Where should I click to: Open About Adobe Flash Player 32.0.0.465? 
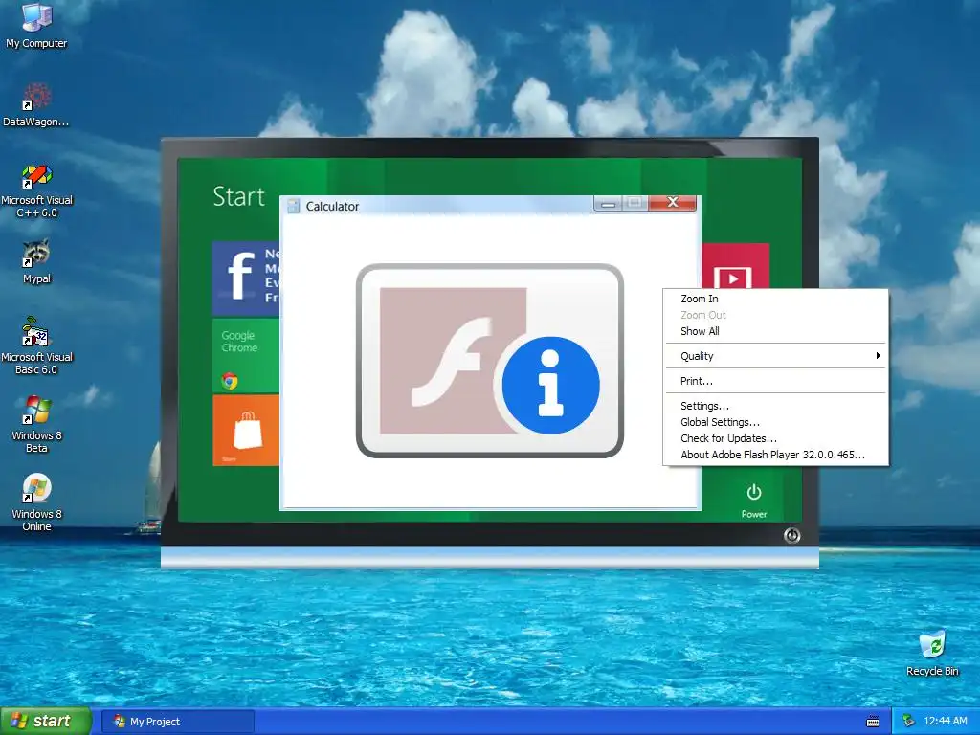pyautogui.click(x=775, y=455)
